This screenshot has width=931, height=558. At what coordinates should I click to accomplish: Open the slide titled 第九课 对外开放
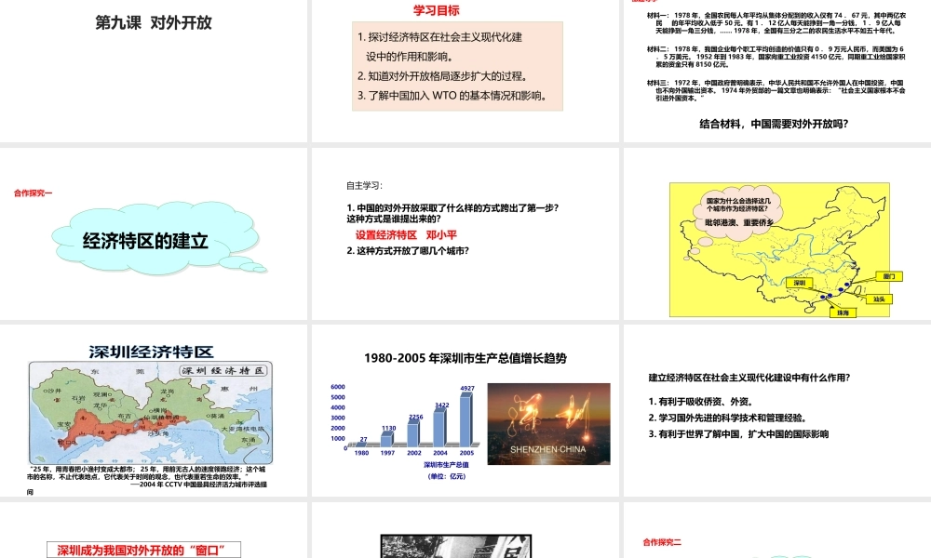point(154,71)
